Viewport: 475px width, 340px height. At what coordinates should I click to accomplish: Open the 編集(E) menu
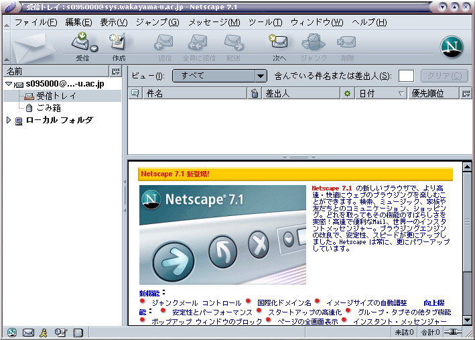pos(78,22)
